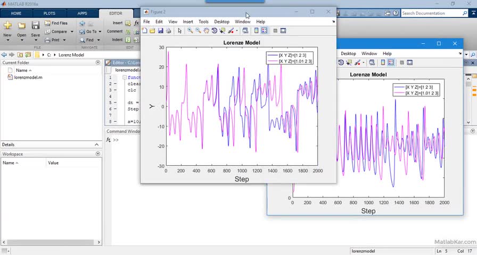
Task: Open the Brush color dropdown arrow in Figure 2
Action: click(x=237, y=31)
